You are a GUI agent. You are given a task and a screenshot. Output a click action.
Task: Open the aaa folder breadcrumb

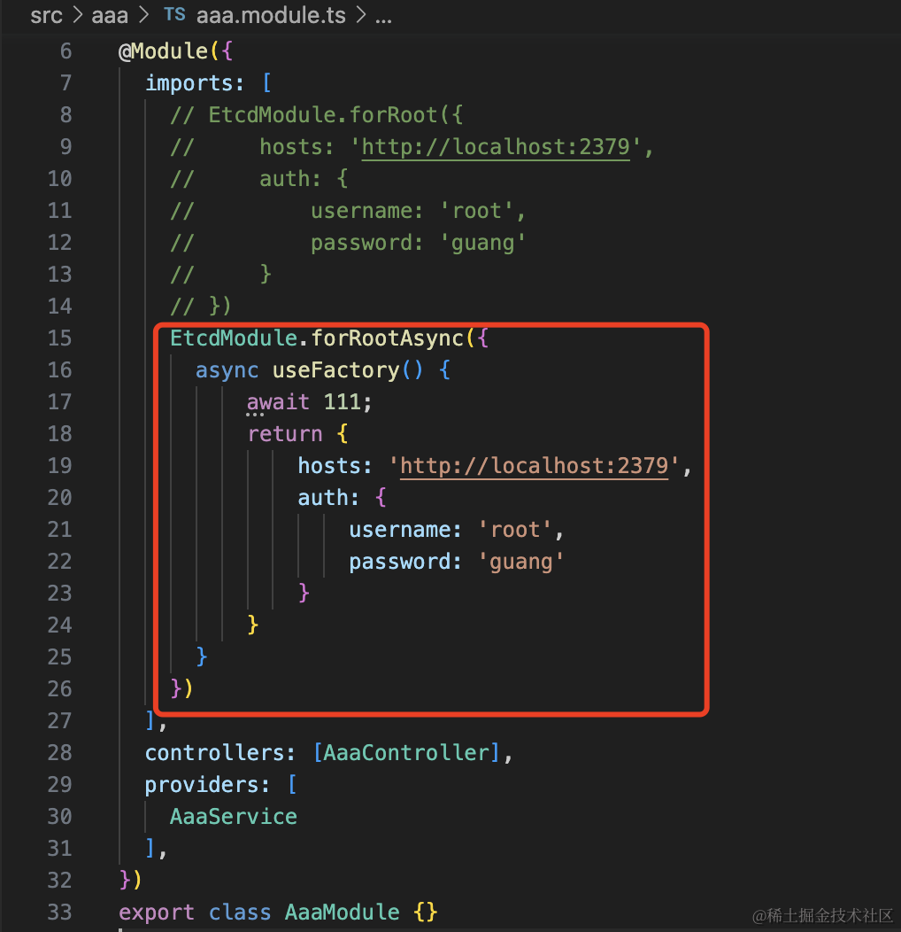[x=110, y=16]
